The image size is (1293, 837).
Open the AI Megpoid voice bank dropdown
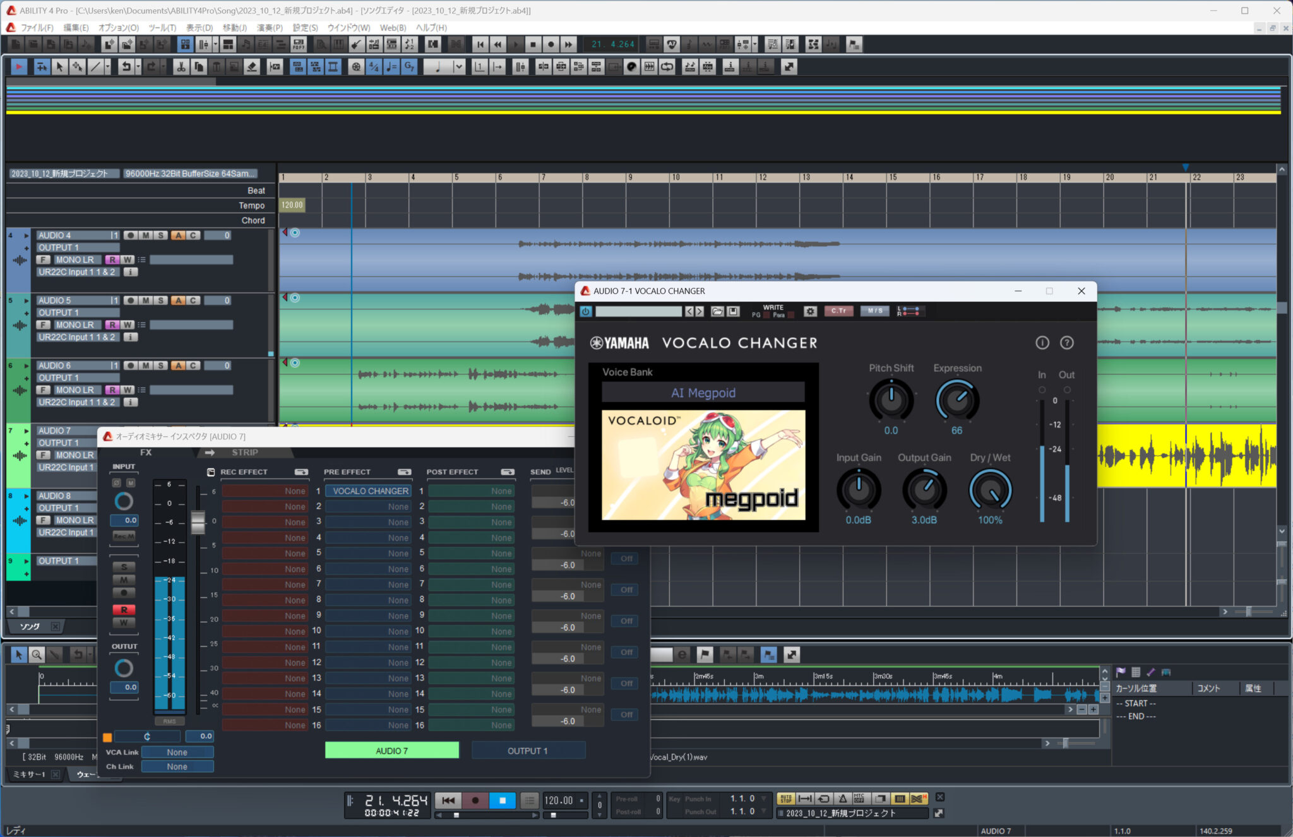tap(703, 393)
